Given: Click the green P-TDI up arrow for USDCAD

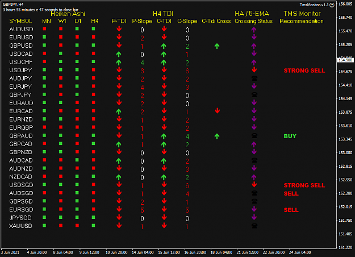Looking at the screenshot, I should pyautogui.click(x=119, y=54).
